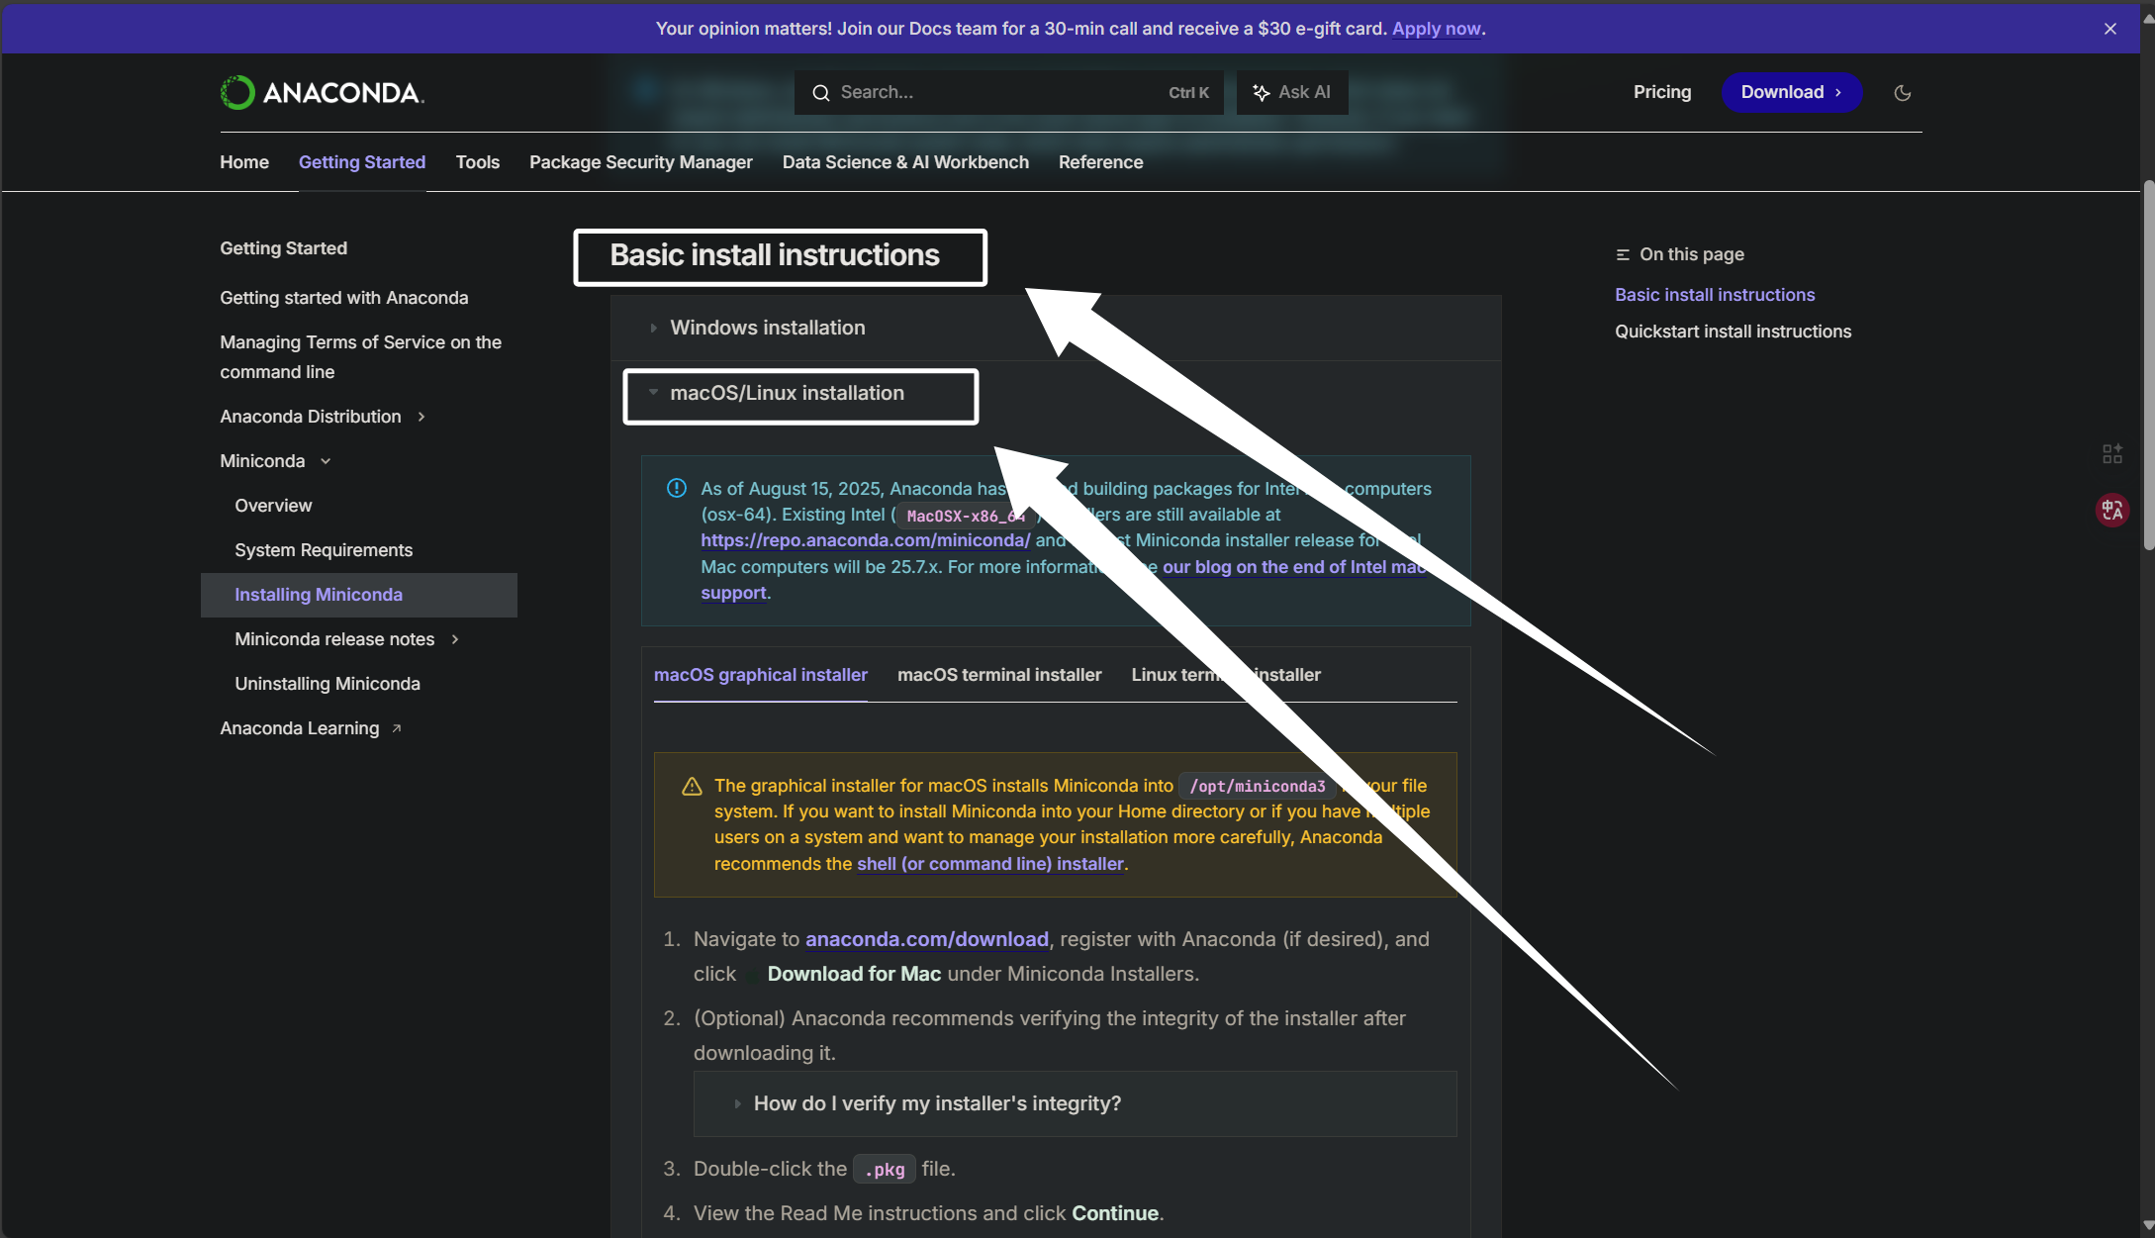Open the Download button in header
Image resolution: width=2155 pixels, height=1238 pixels.
[x=1791, y=92]
